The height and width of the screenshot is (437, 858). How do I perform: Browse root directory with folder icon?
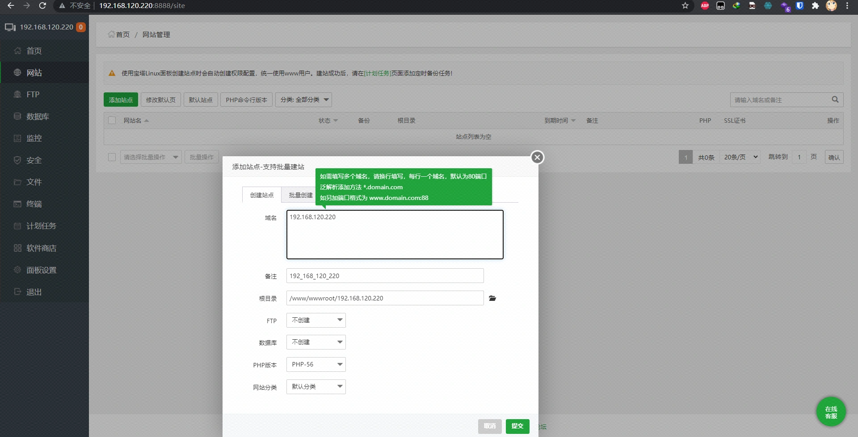coord(492,298)
